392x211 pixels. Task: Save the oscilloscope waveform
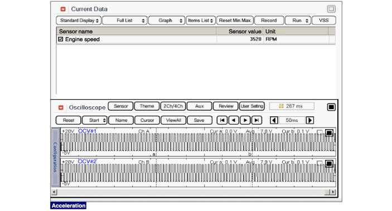[x=199, y=120]
